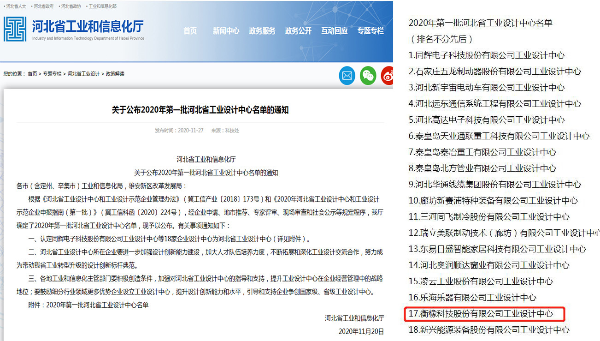
Task: Select entry 2.石家庄五龙制动器股份有限公司
Action: pos(495,71)
